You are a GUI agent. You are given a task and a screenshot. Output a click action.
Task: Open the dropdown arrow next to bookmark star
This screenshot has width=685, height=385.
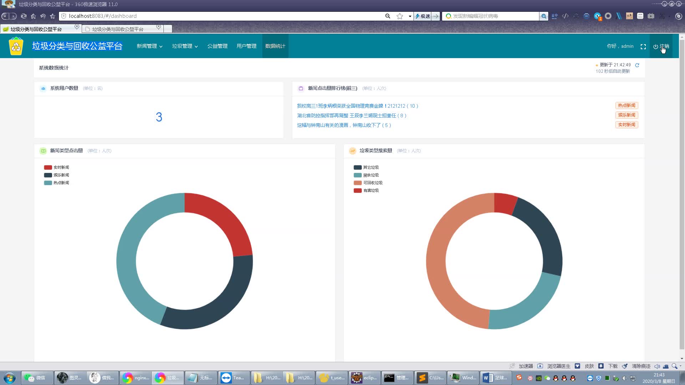[410, 16]
